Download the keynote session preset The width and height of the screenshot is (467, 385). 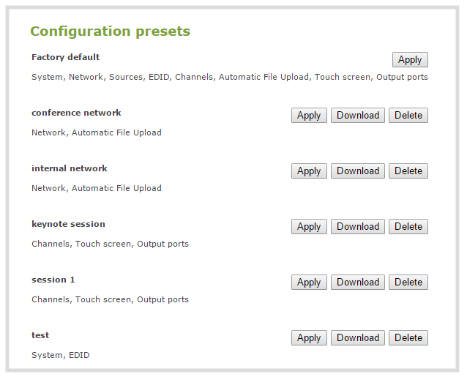click(358, 227)
